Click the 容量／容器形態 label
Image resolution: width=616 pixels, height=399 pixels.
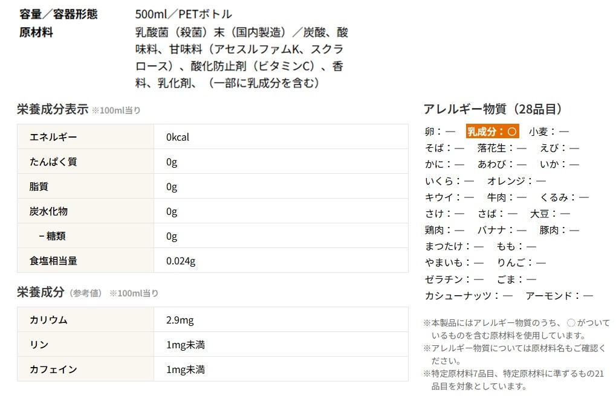point(58,14)
